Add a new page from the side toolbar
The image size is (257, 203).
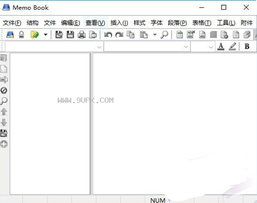(4, 69)
